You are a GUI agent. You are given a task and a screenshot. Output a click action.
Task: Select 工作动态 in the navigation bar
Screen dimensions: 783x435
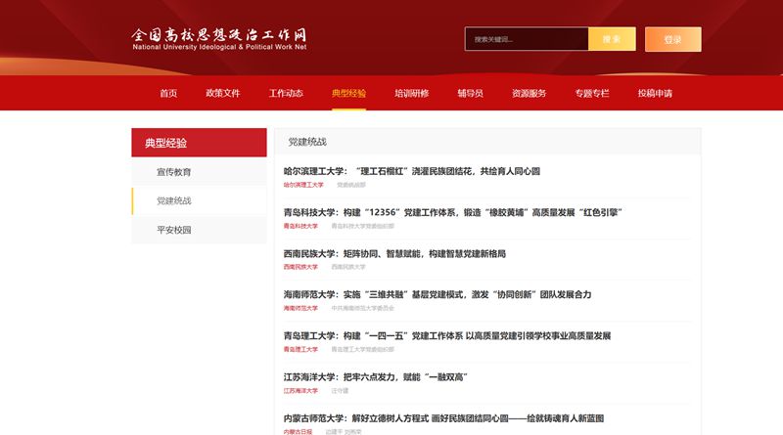[286, 94]
